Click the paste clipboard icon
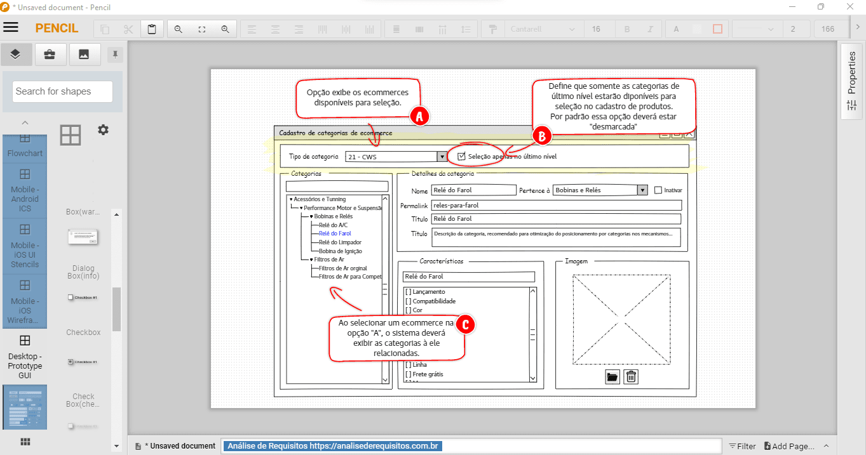Viewport: 866px width, 455px height. click(x=152, y=27)
